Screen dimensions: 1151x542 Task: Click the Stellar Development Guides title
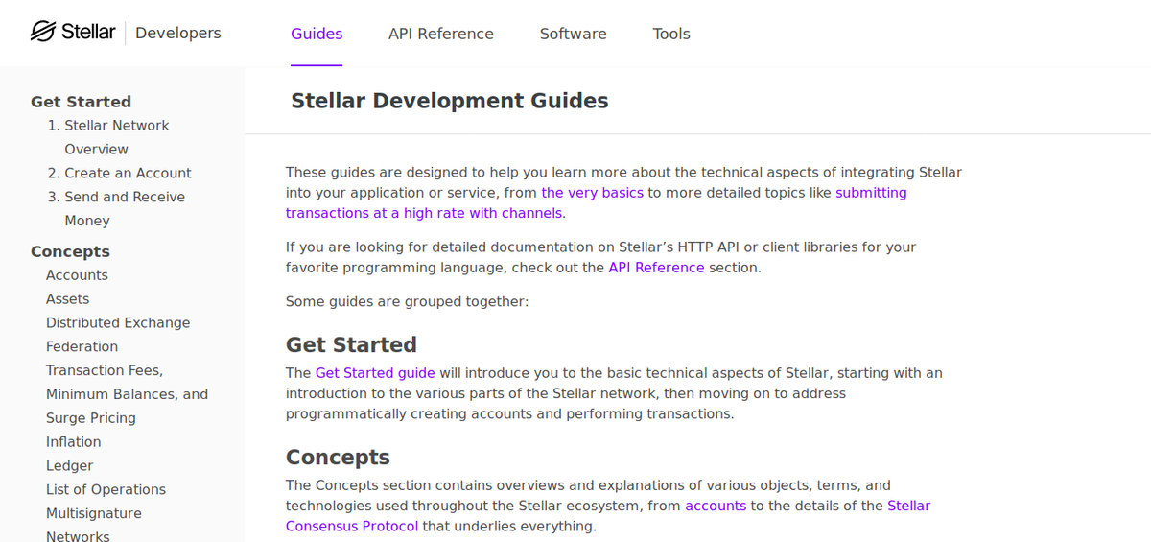(x=450, y=101)
